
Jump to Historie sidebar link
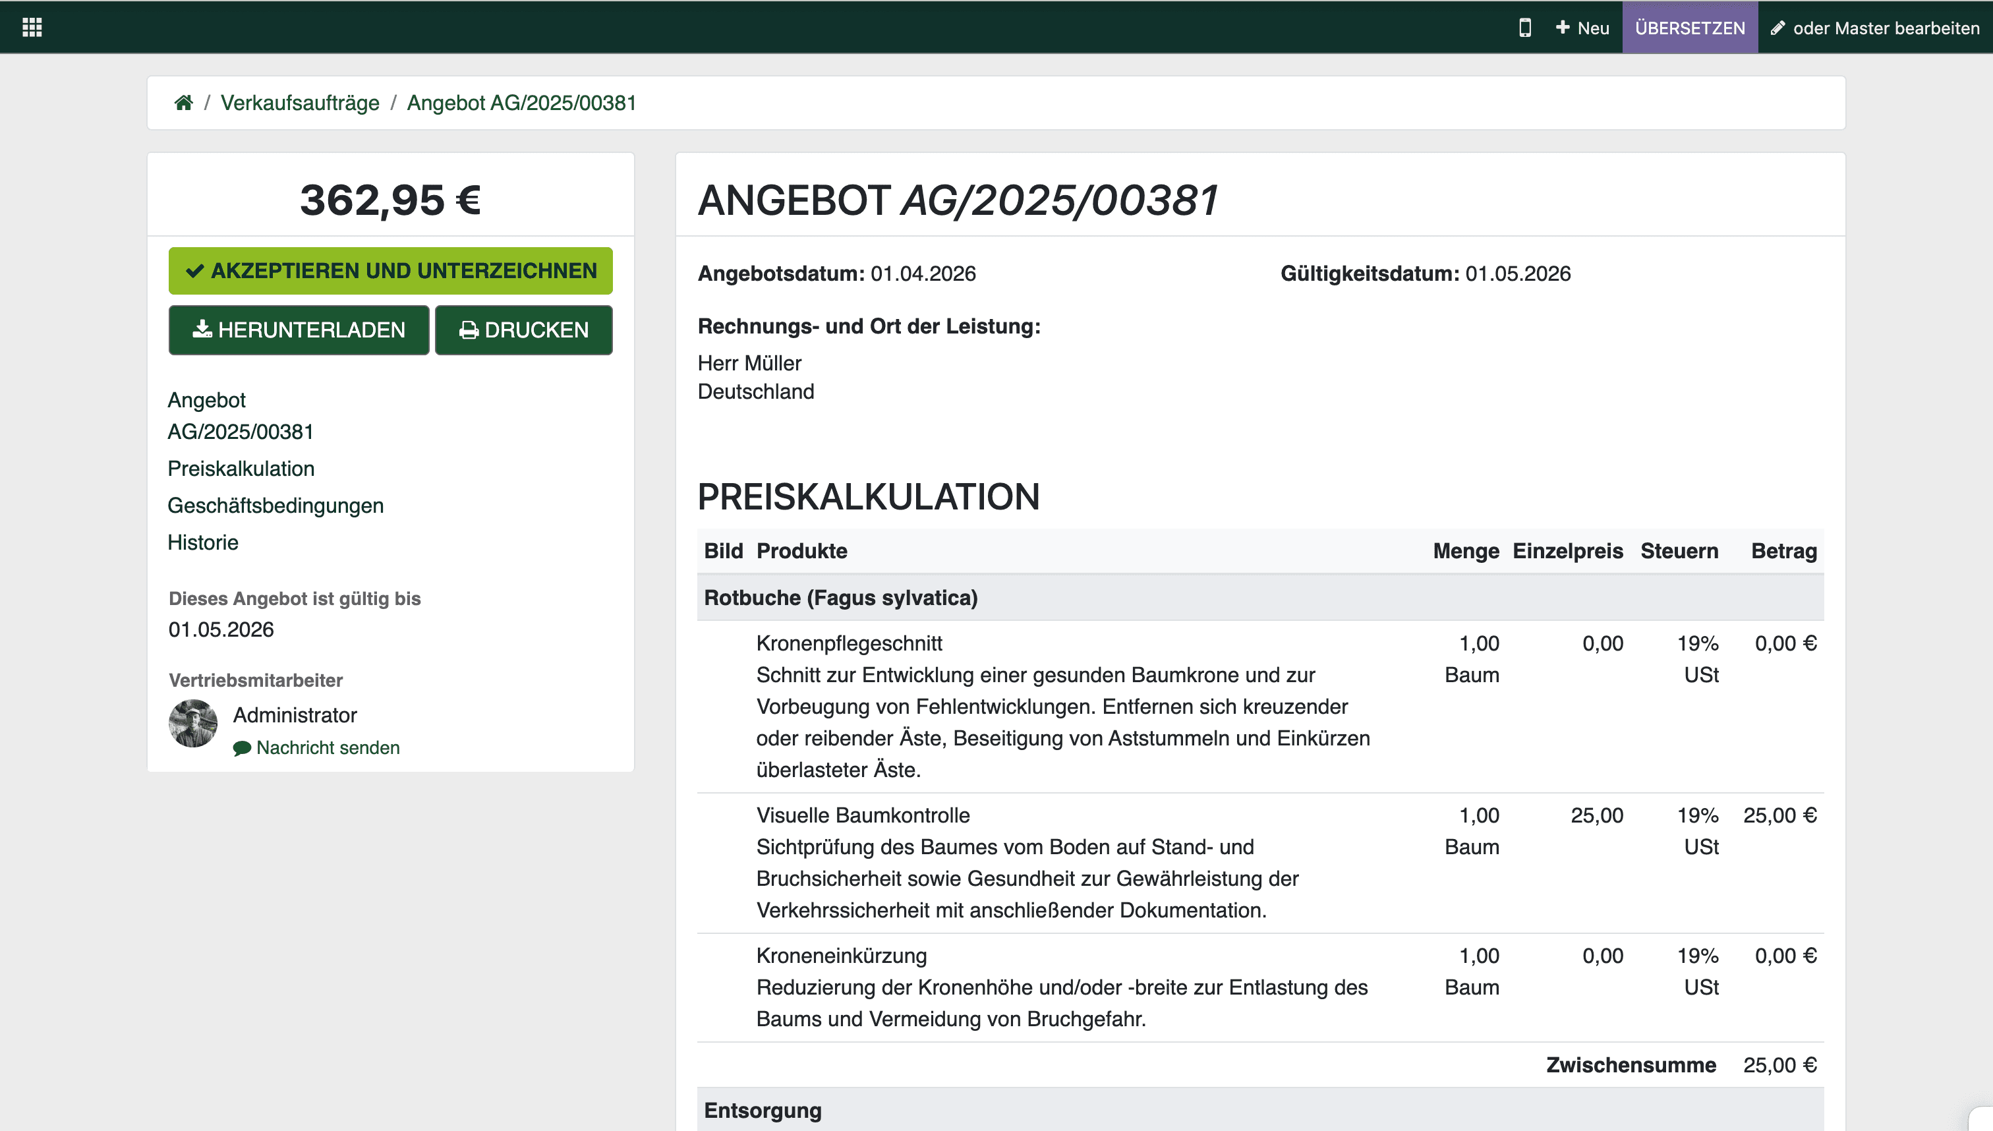[x=203, y=542]
